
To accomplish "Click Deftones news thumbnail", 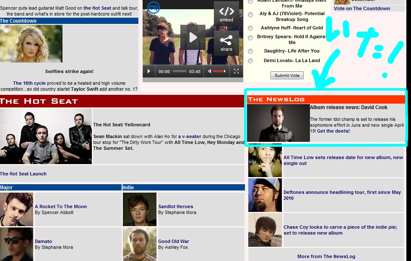I will (265, 195).
